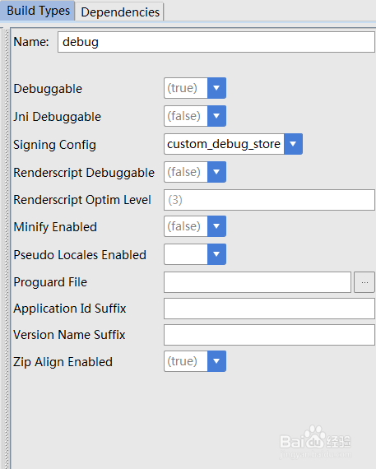The height and width of the screenshot is (469, 376).
Task: Click the Version Name Suffix field
Action: click(269, 335)
